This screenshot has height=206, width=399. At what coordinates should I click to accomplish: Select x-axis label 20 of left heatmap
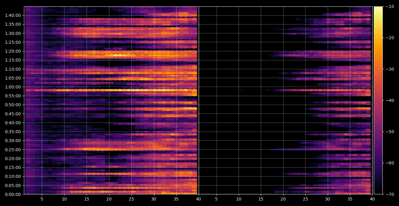click(x=109, y=199)
